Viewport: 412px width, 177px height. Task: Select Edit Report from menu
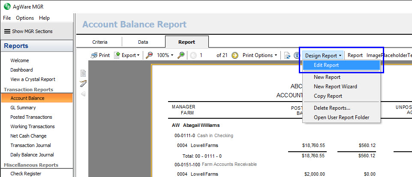click(326, 65)
